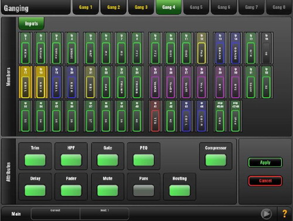Image resolution: width=293 pixels, height=221 pixels.
Task: Toggle the Compressor attribute button
Action: coord(216,160)
